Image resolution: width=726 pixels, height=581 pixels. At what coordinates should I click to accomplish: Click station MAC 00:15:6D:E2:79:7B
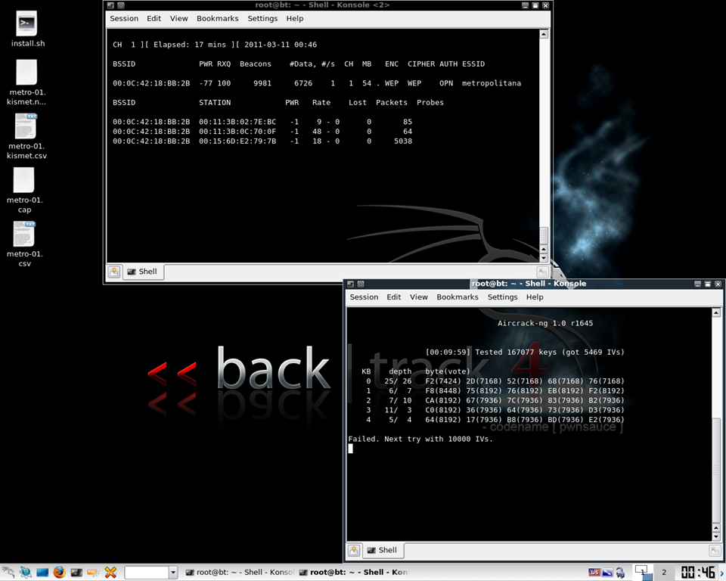coord(237,141)
